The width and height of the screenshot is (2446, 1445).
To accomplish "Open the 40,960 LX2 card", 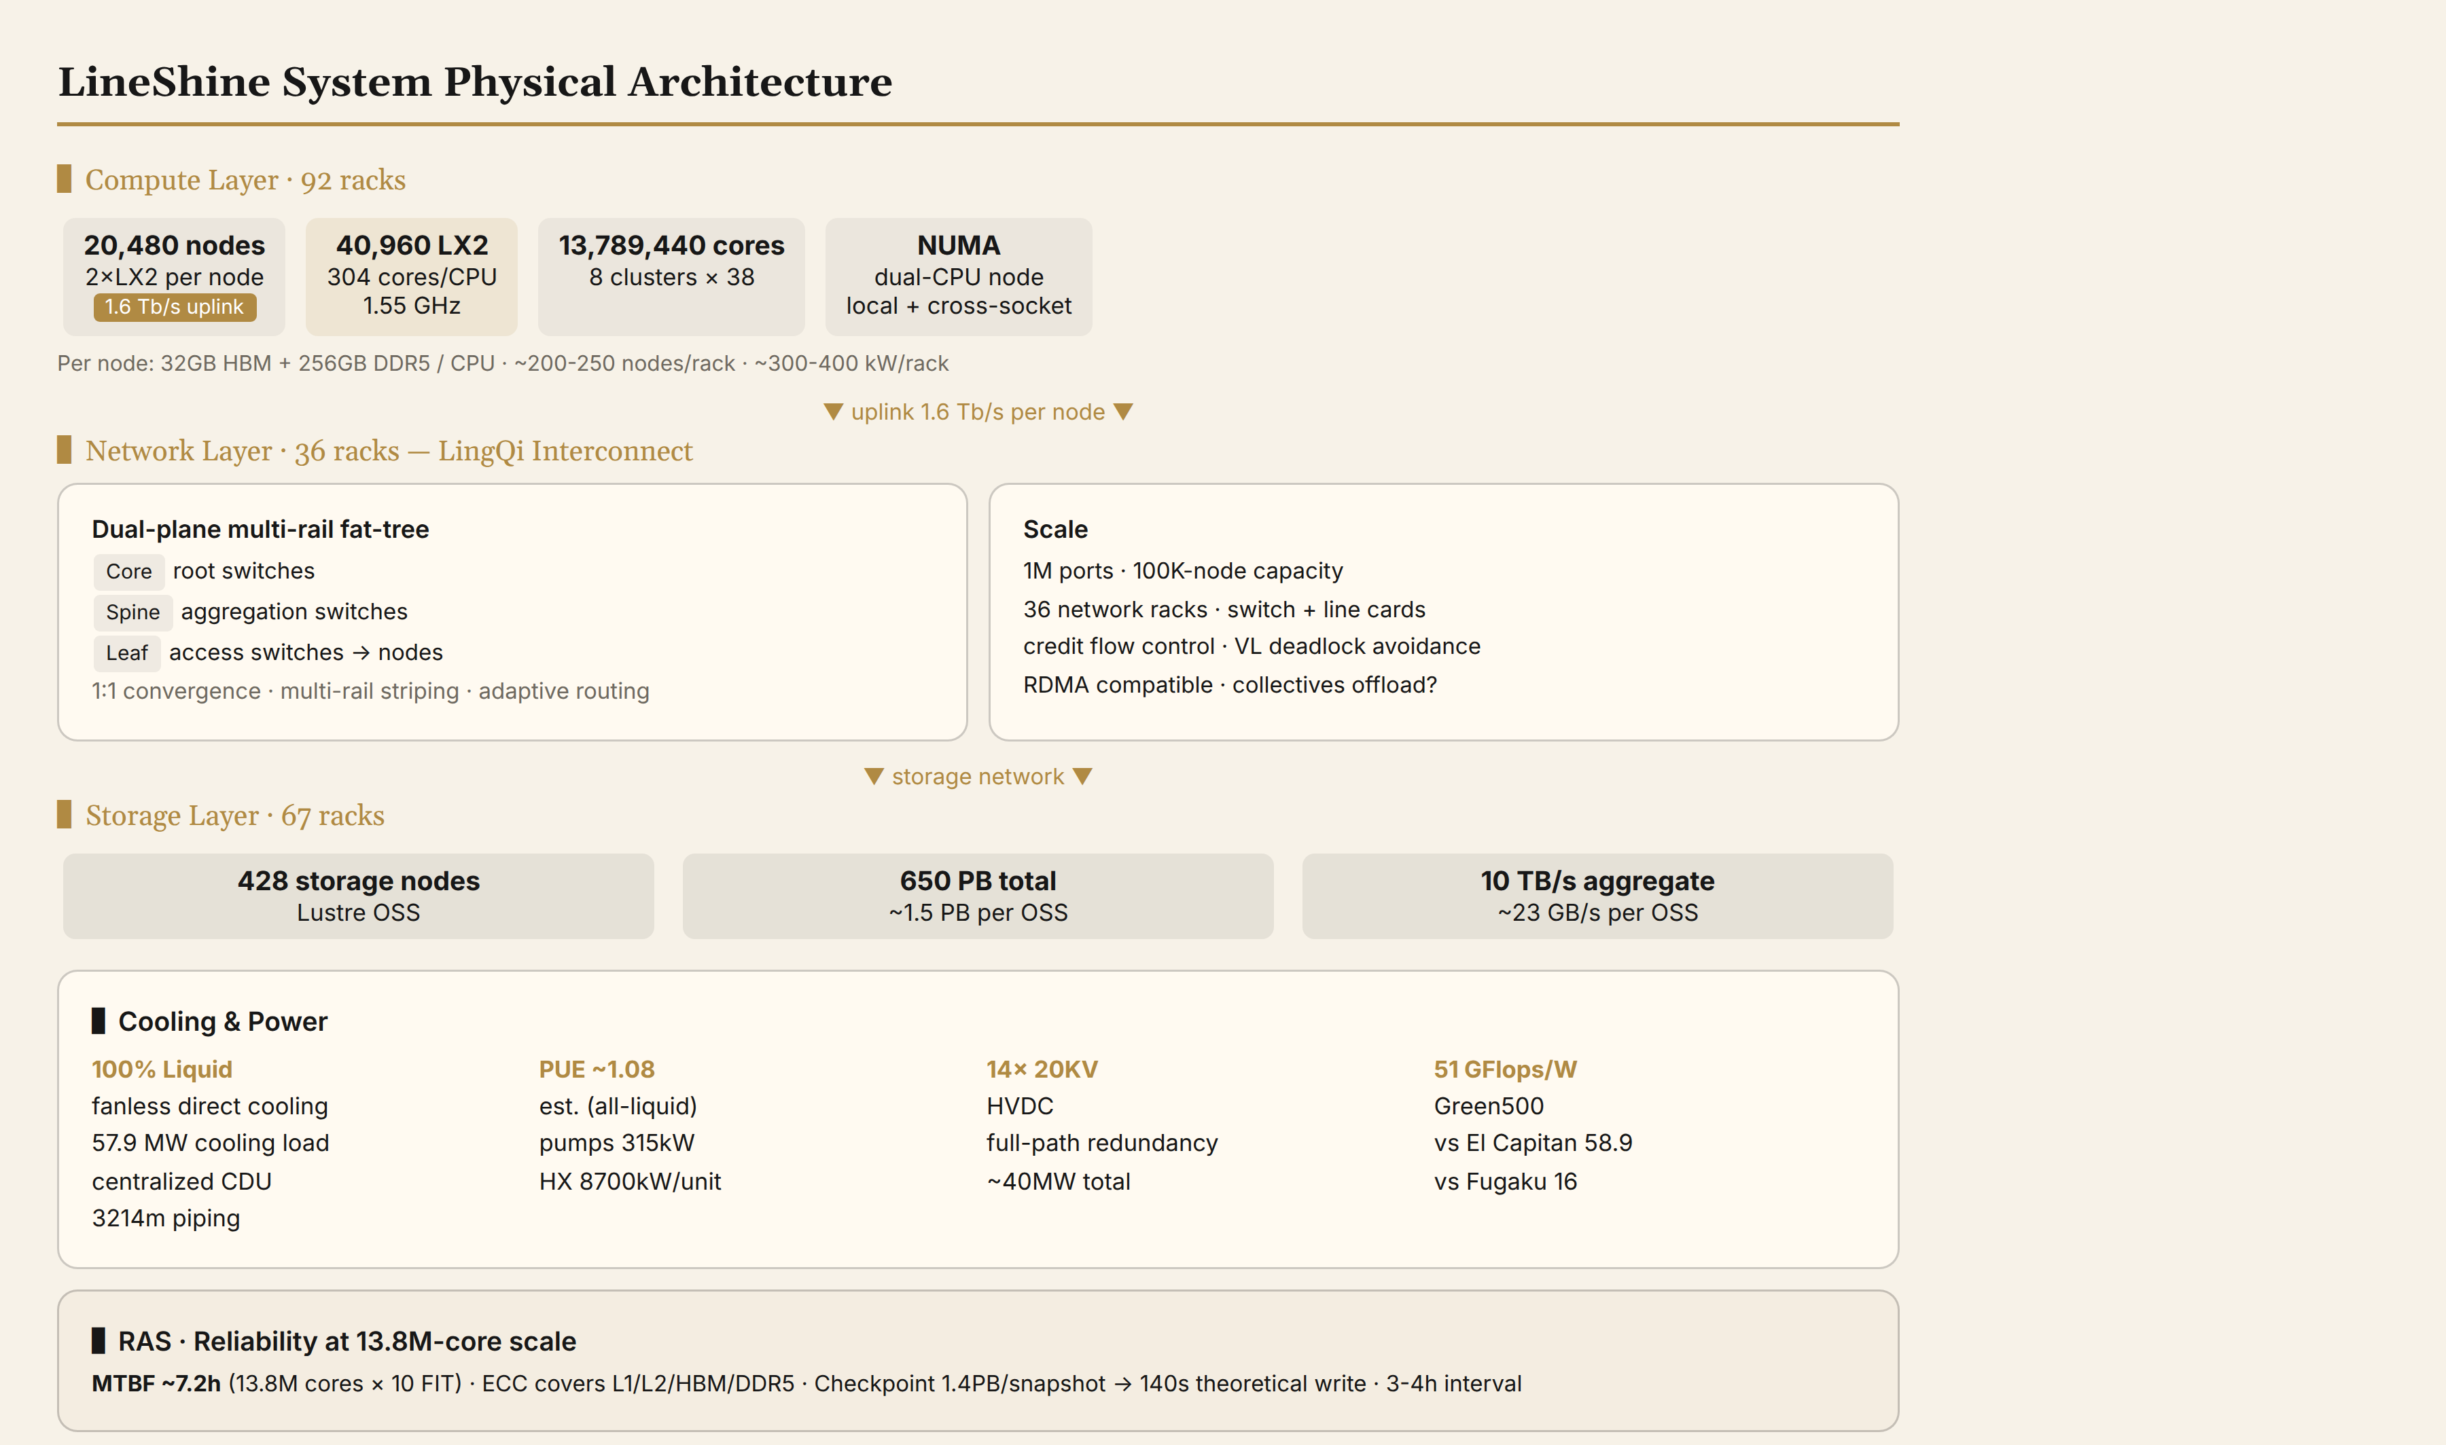I will (412, 276).
